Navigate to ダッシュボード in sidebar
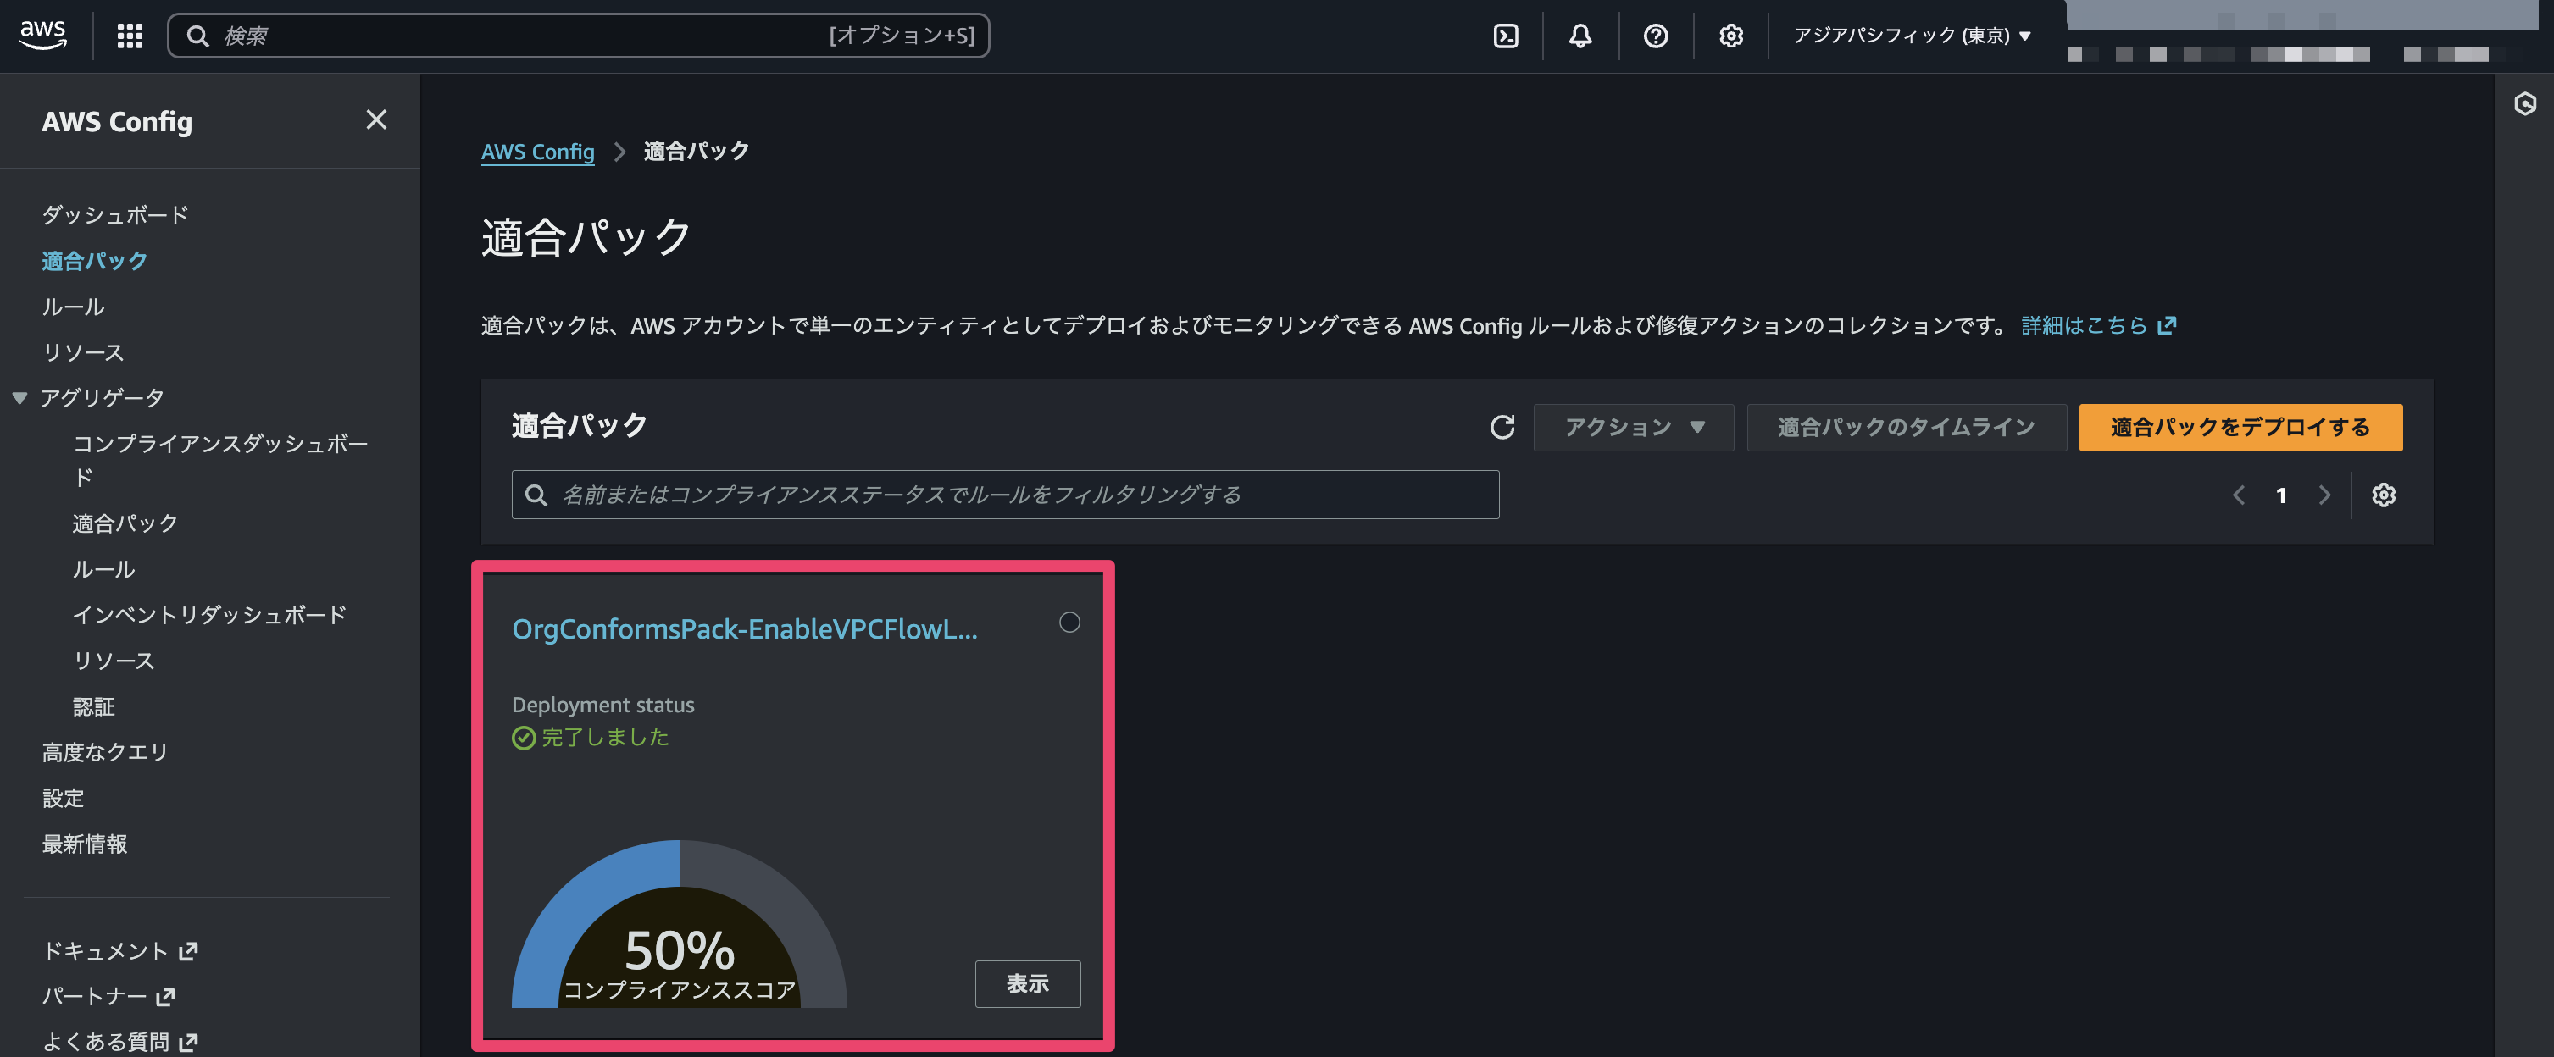The height and width of the screenshot is (1057, 2554). (x=113, y=214)
